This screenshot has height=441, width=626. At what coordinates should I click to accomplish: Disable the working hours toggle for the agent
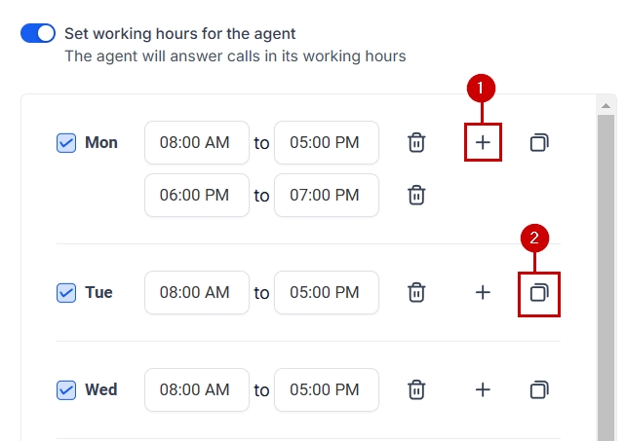tap(38, 33)
